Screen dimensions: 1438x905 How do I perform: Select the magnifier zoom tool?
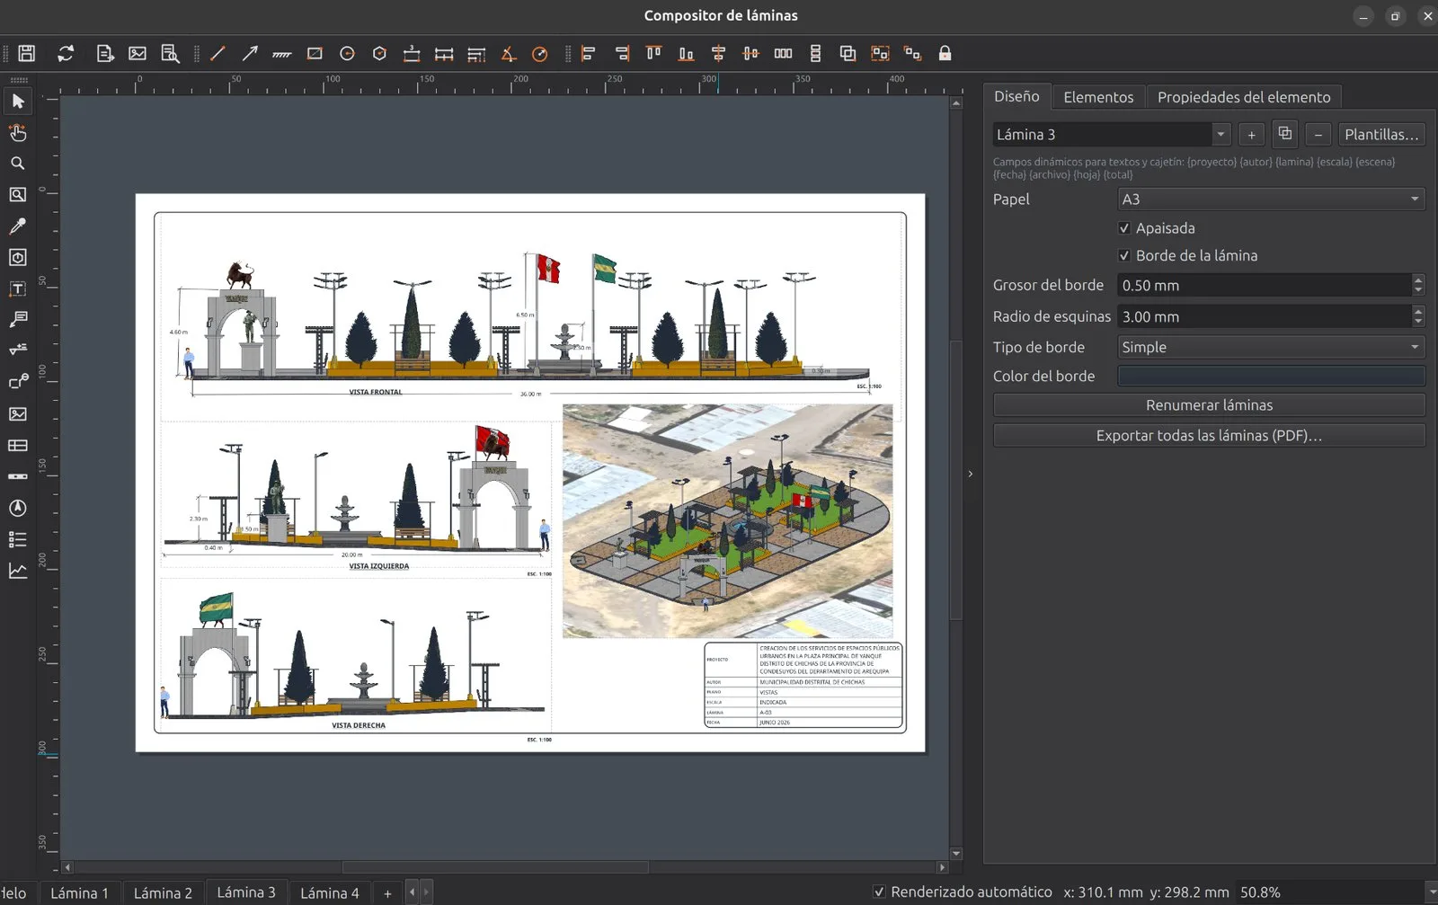18,164
